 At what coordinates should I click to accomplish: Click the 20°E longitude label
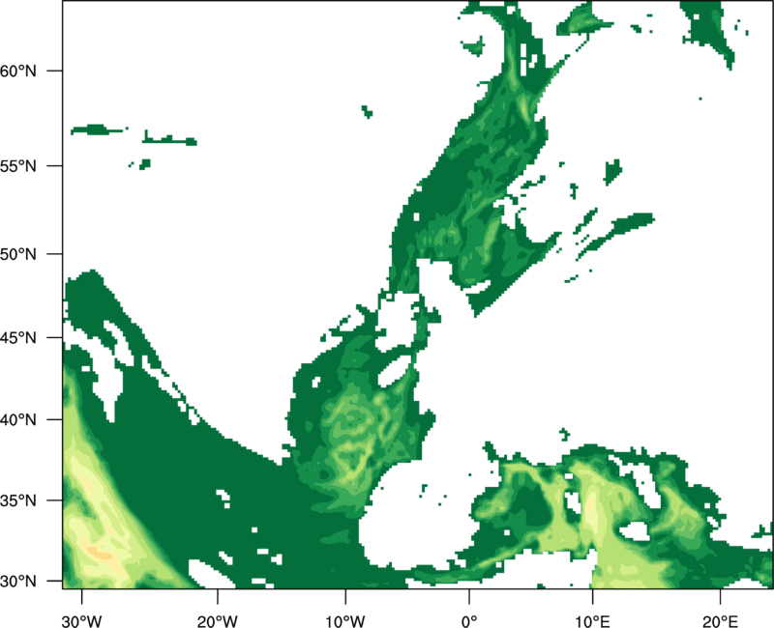(720, 621)
